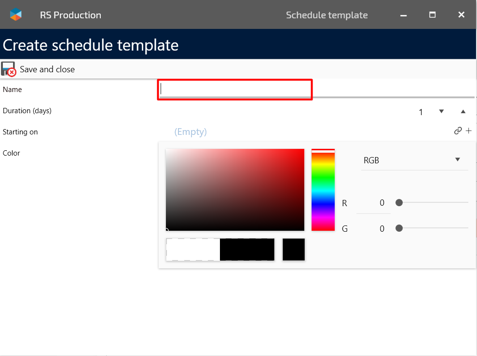The width and height of the screenshot is (477, 356).
Task: Select the small standalone black swatch
Action: (293, 250)
